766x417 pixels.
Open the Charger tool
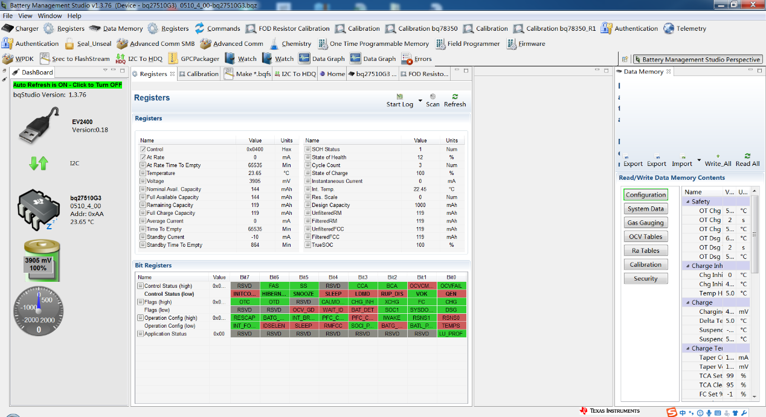(20, 28)
